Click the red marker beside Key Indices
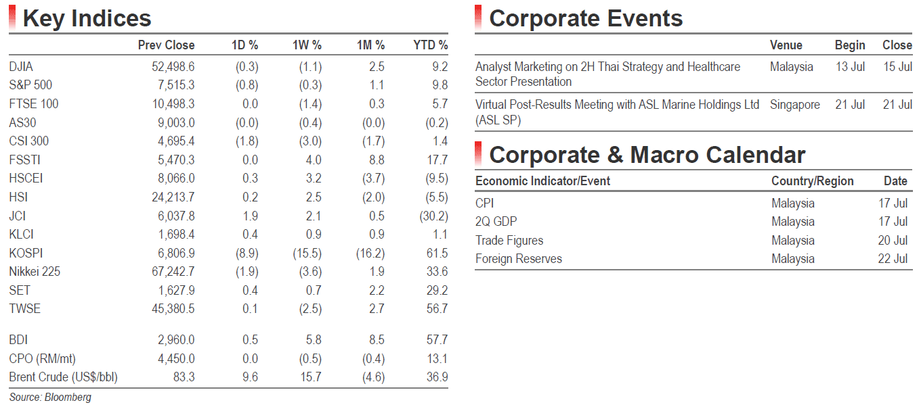The width and height of the screenshot is (919, 409). coord(12,18)
